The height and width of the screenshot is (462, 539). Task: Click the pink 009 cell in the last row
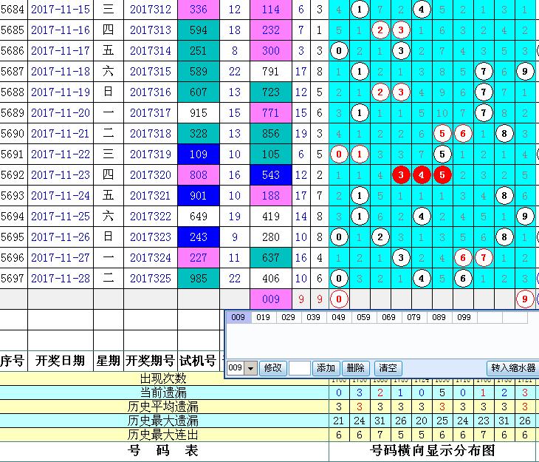pyautogui.click(x=271, y=299)
